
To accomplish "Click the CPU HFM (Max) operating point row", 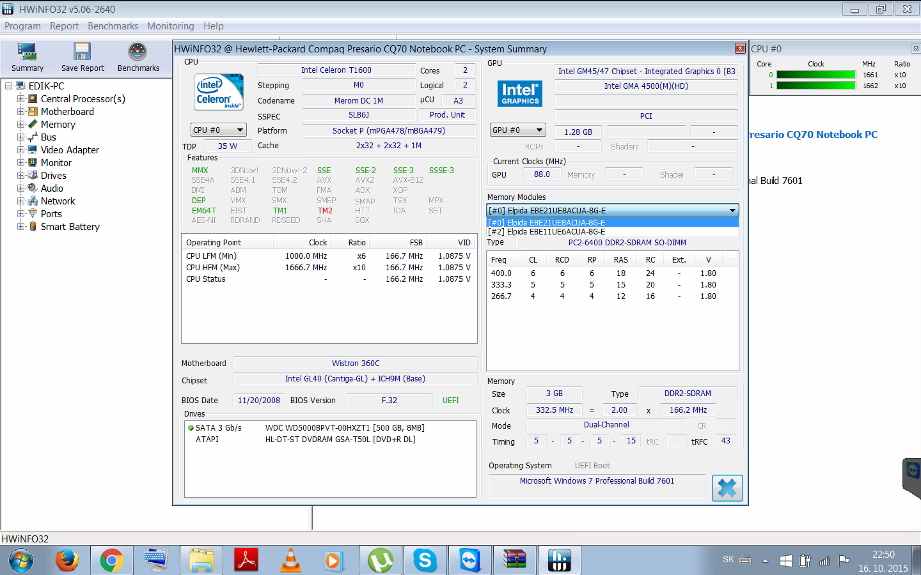I will (329, 268).
